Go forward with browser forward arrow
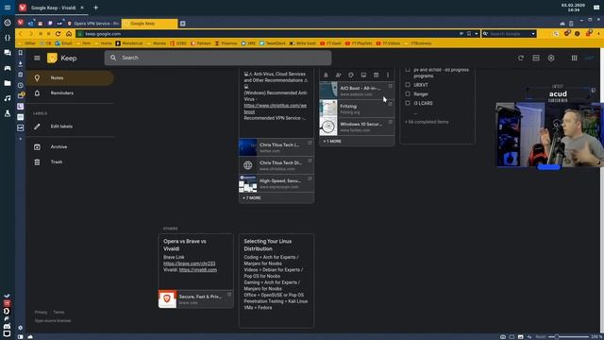The height and width of the screenshot is (340, 604). tap(31, 34)
